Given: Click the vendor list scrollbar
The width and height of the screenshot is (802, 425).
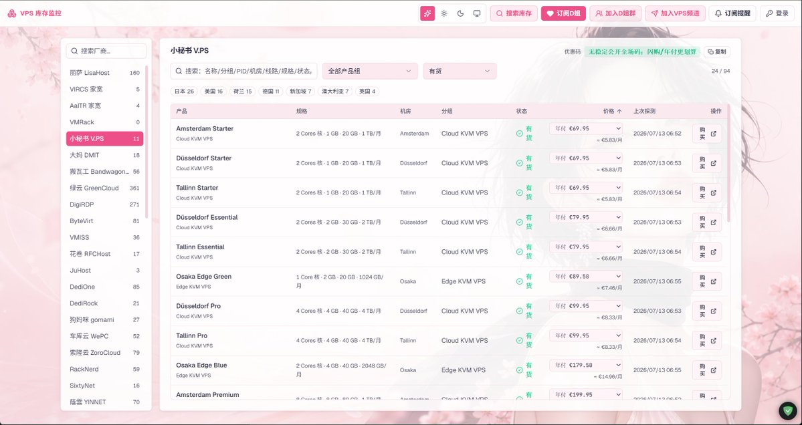Looking at the screenshot, I should (x=146, y=142).
